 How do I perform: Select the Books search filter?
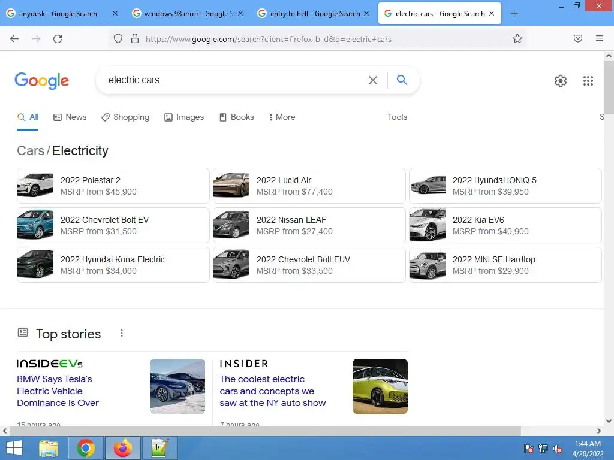coord(236,117)
